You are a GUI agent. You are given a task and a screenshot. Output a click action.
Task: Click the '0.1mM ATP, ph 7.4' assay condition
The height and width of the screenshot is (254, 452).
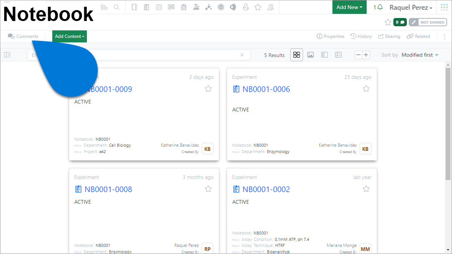(292, 239)
